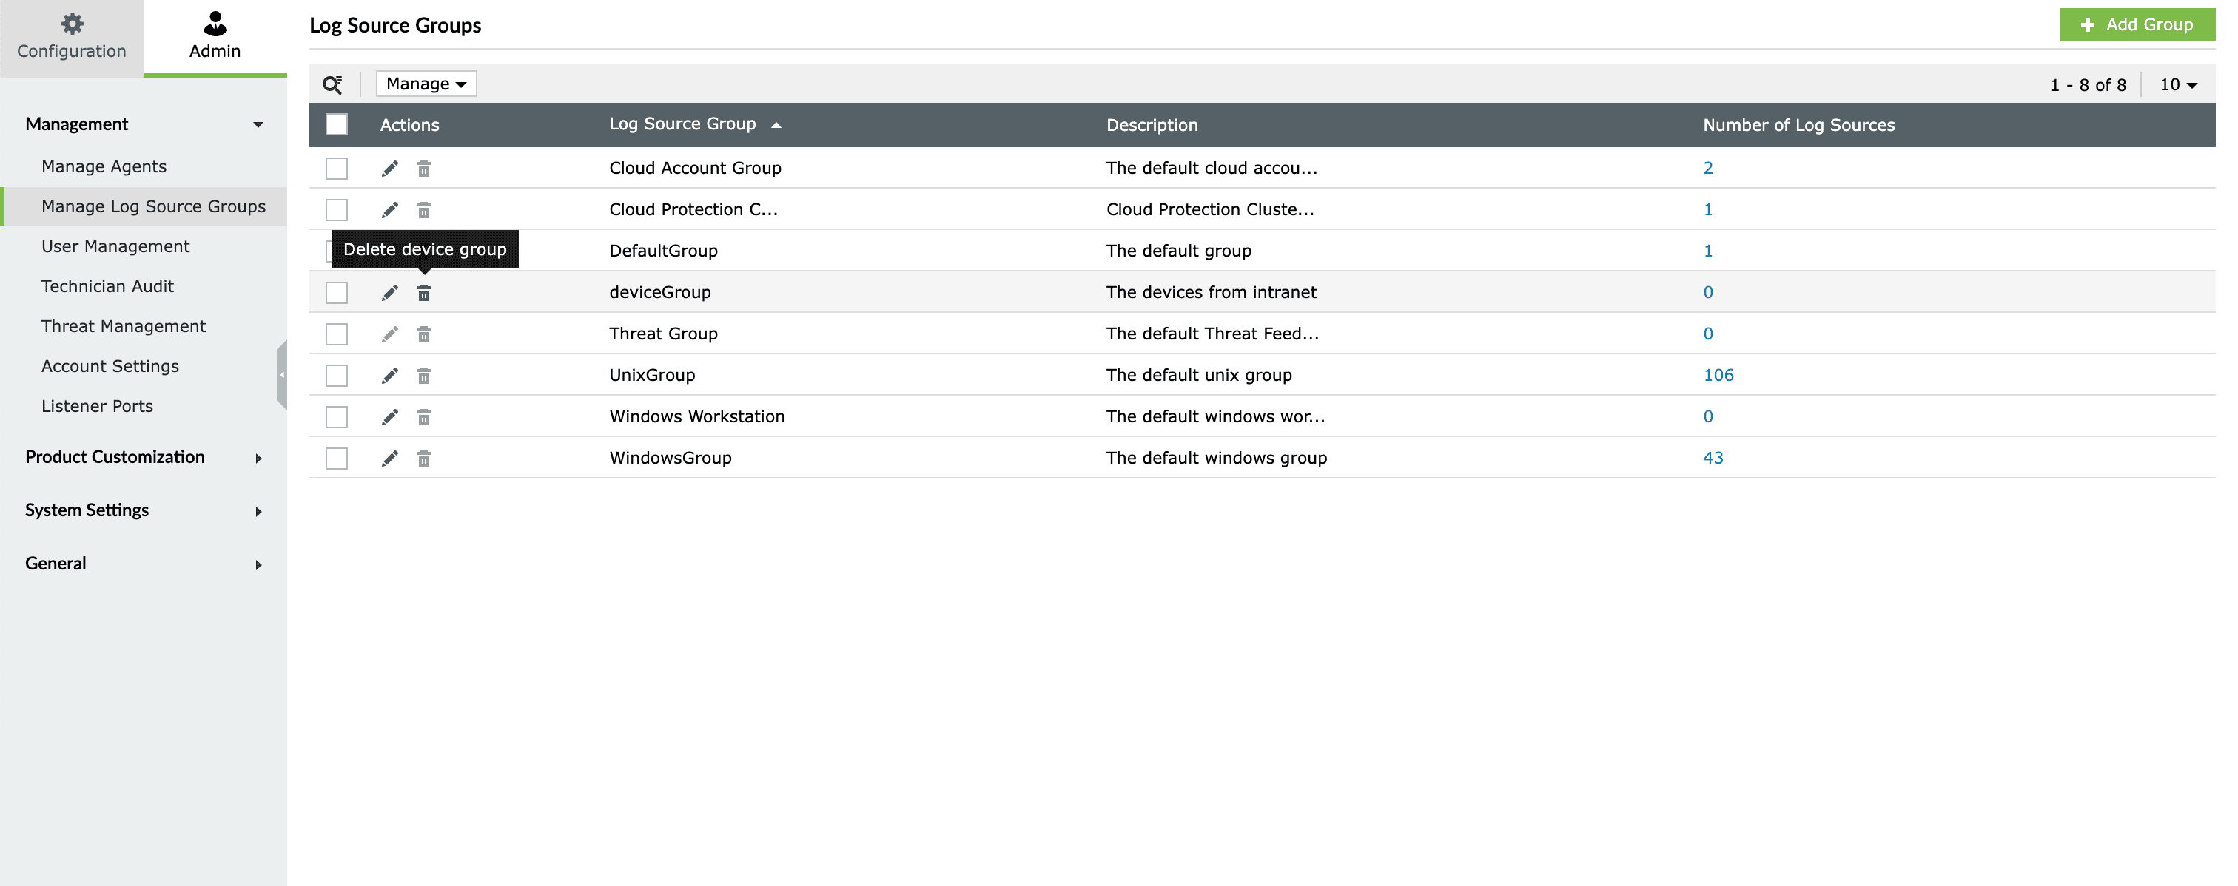The image size is (2238, 886).
Task: Click the Threat Group name cell
Action: pos(663,334)
